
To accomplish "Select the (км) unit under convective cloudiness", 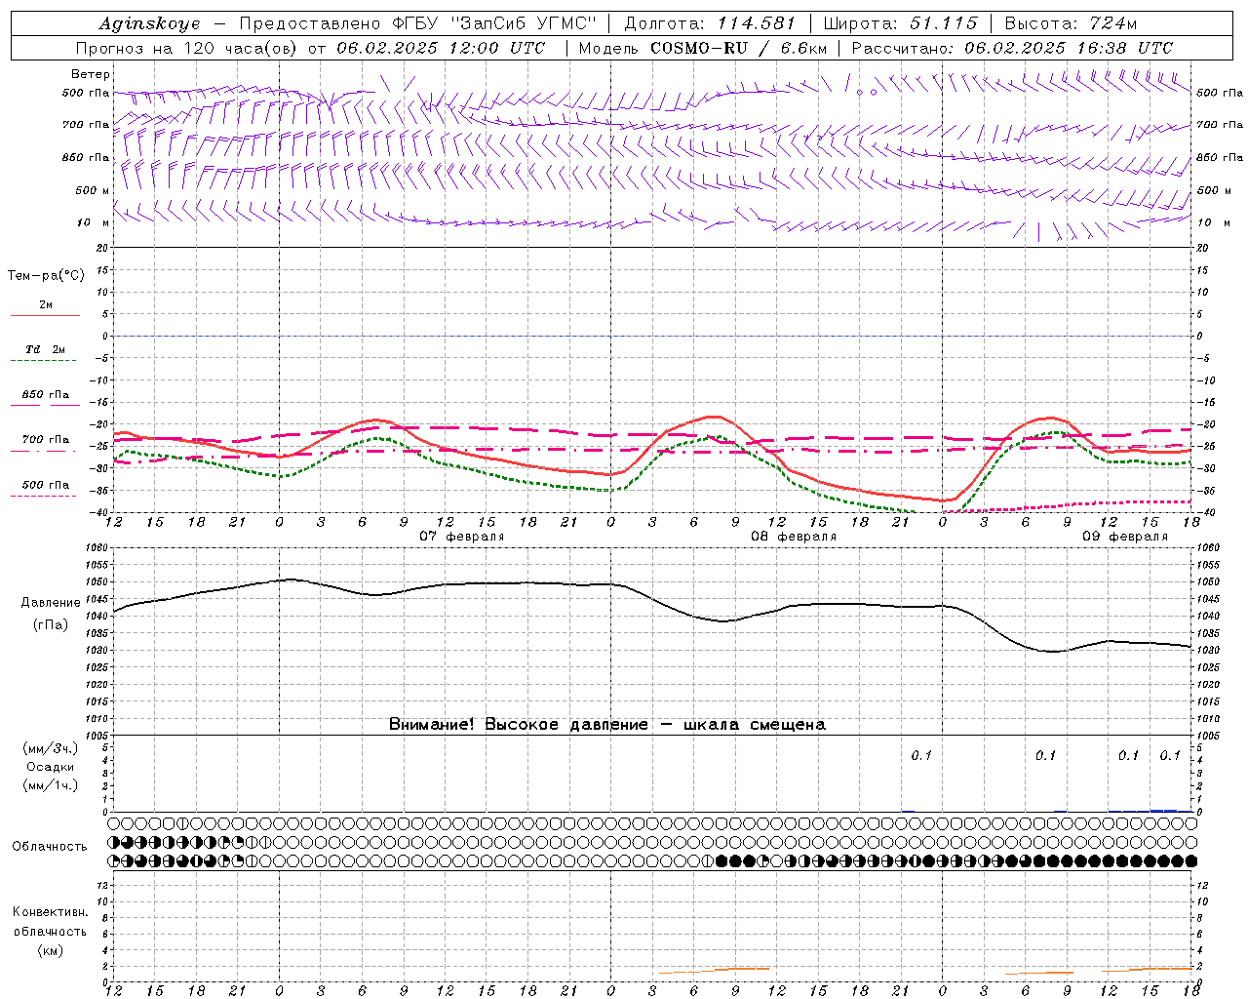I will [x=51, y=950].
